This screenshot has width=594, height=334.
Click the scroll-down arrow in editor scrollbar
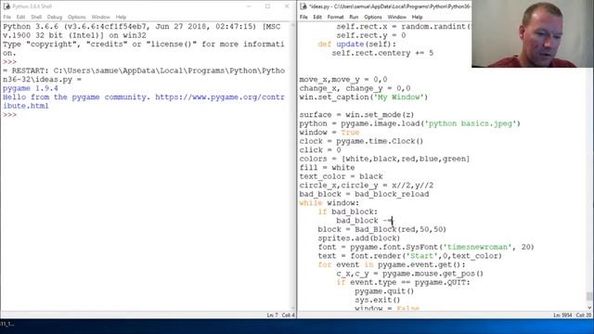(589, 307)
